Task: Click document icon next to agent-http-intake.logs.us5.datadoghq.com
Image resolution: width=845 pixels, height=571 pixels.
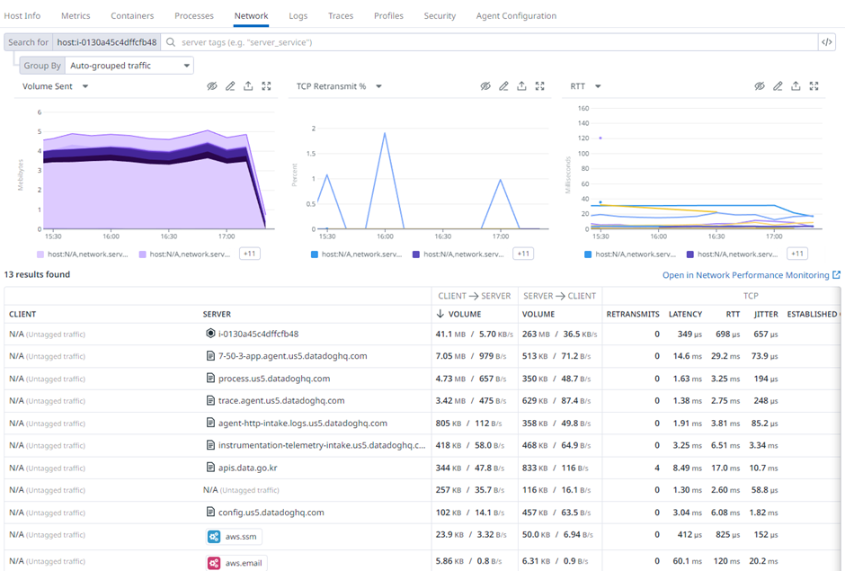Action: 210,424
